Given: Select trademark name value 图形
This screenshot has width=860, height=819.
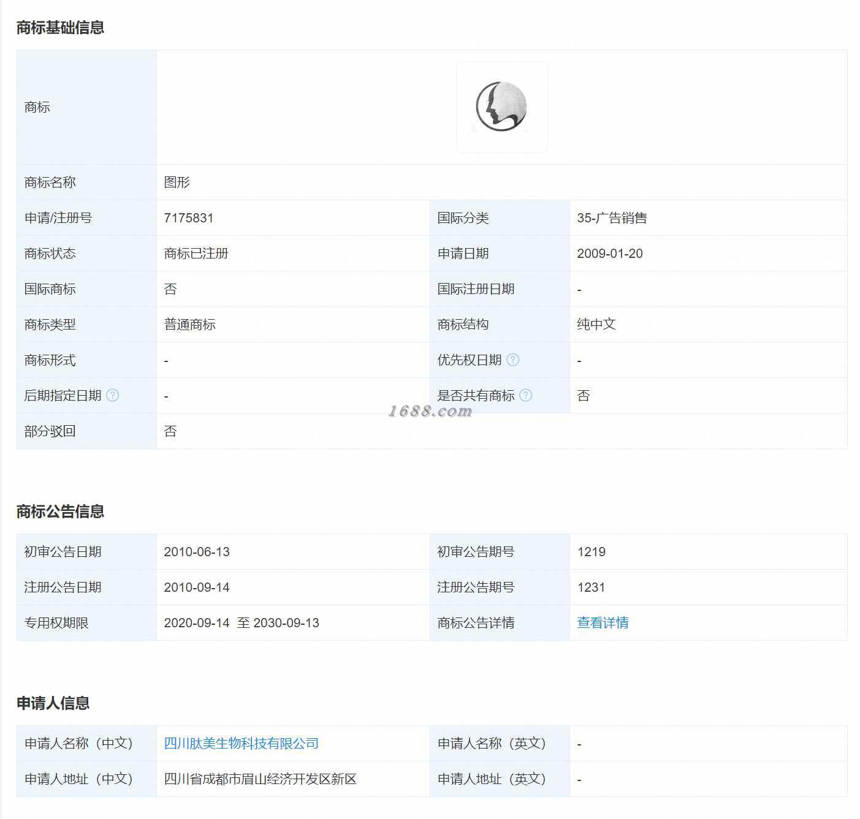Looking at the screenshot, I should pyautogui.click(x=177, y=182).
